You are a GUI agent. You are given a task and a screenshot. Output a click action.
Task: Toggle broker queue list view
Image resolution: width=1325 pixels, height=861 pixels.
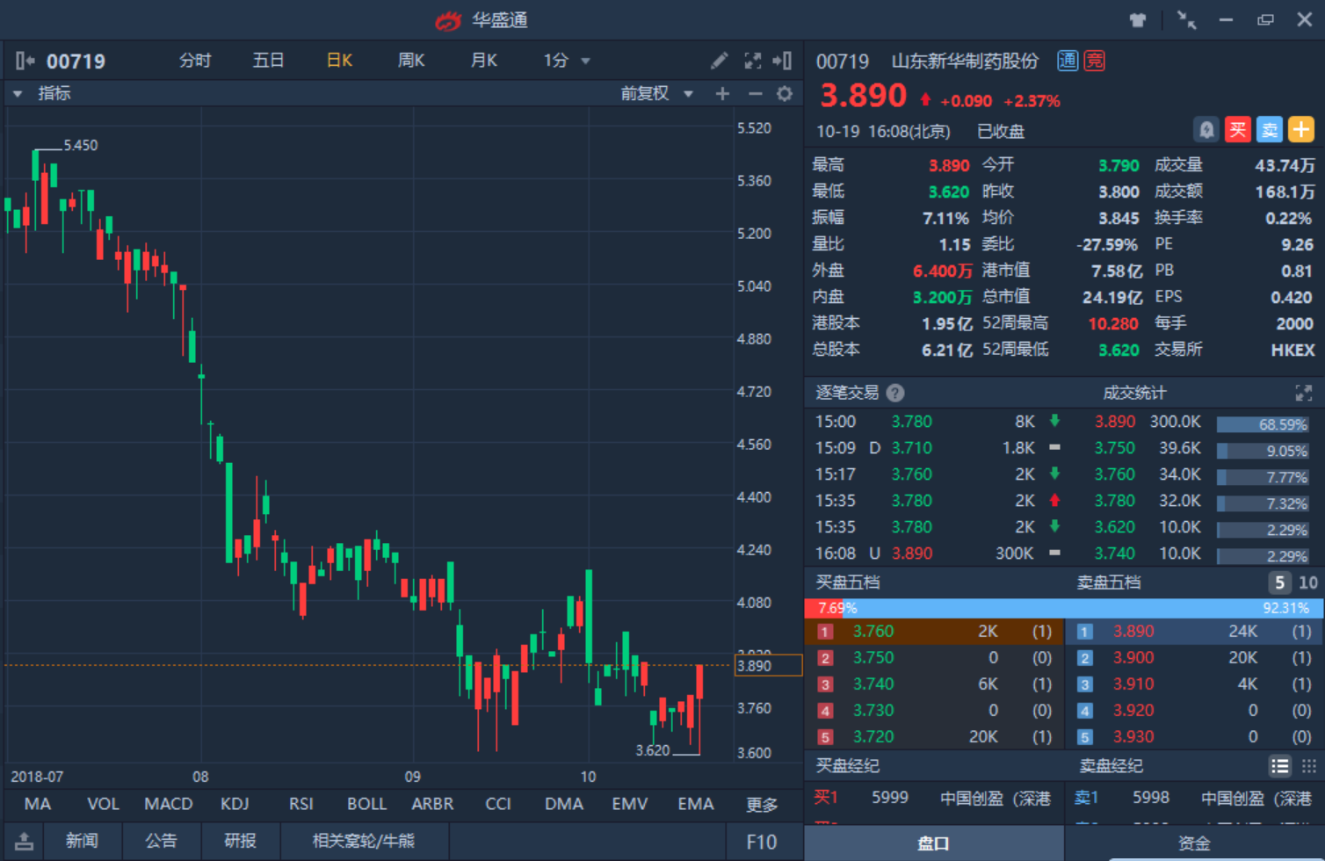(1279, 766)
